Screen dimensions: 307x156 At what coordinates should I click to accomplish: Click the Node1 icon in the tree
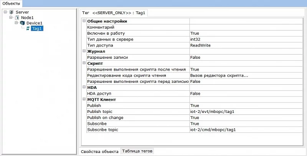click(17, 18)
